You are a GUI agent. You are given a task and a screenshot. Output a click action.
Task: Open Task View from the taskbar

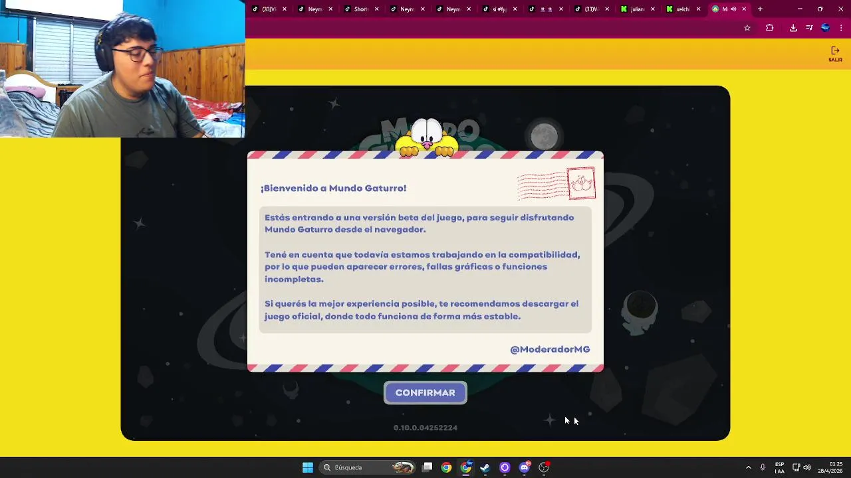[x=427, y=467]
